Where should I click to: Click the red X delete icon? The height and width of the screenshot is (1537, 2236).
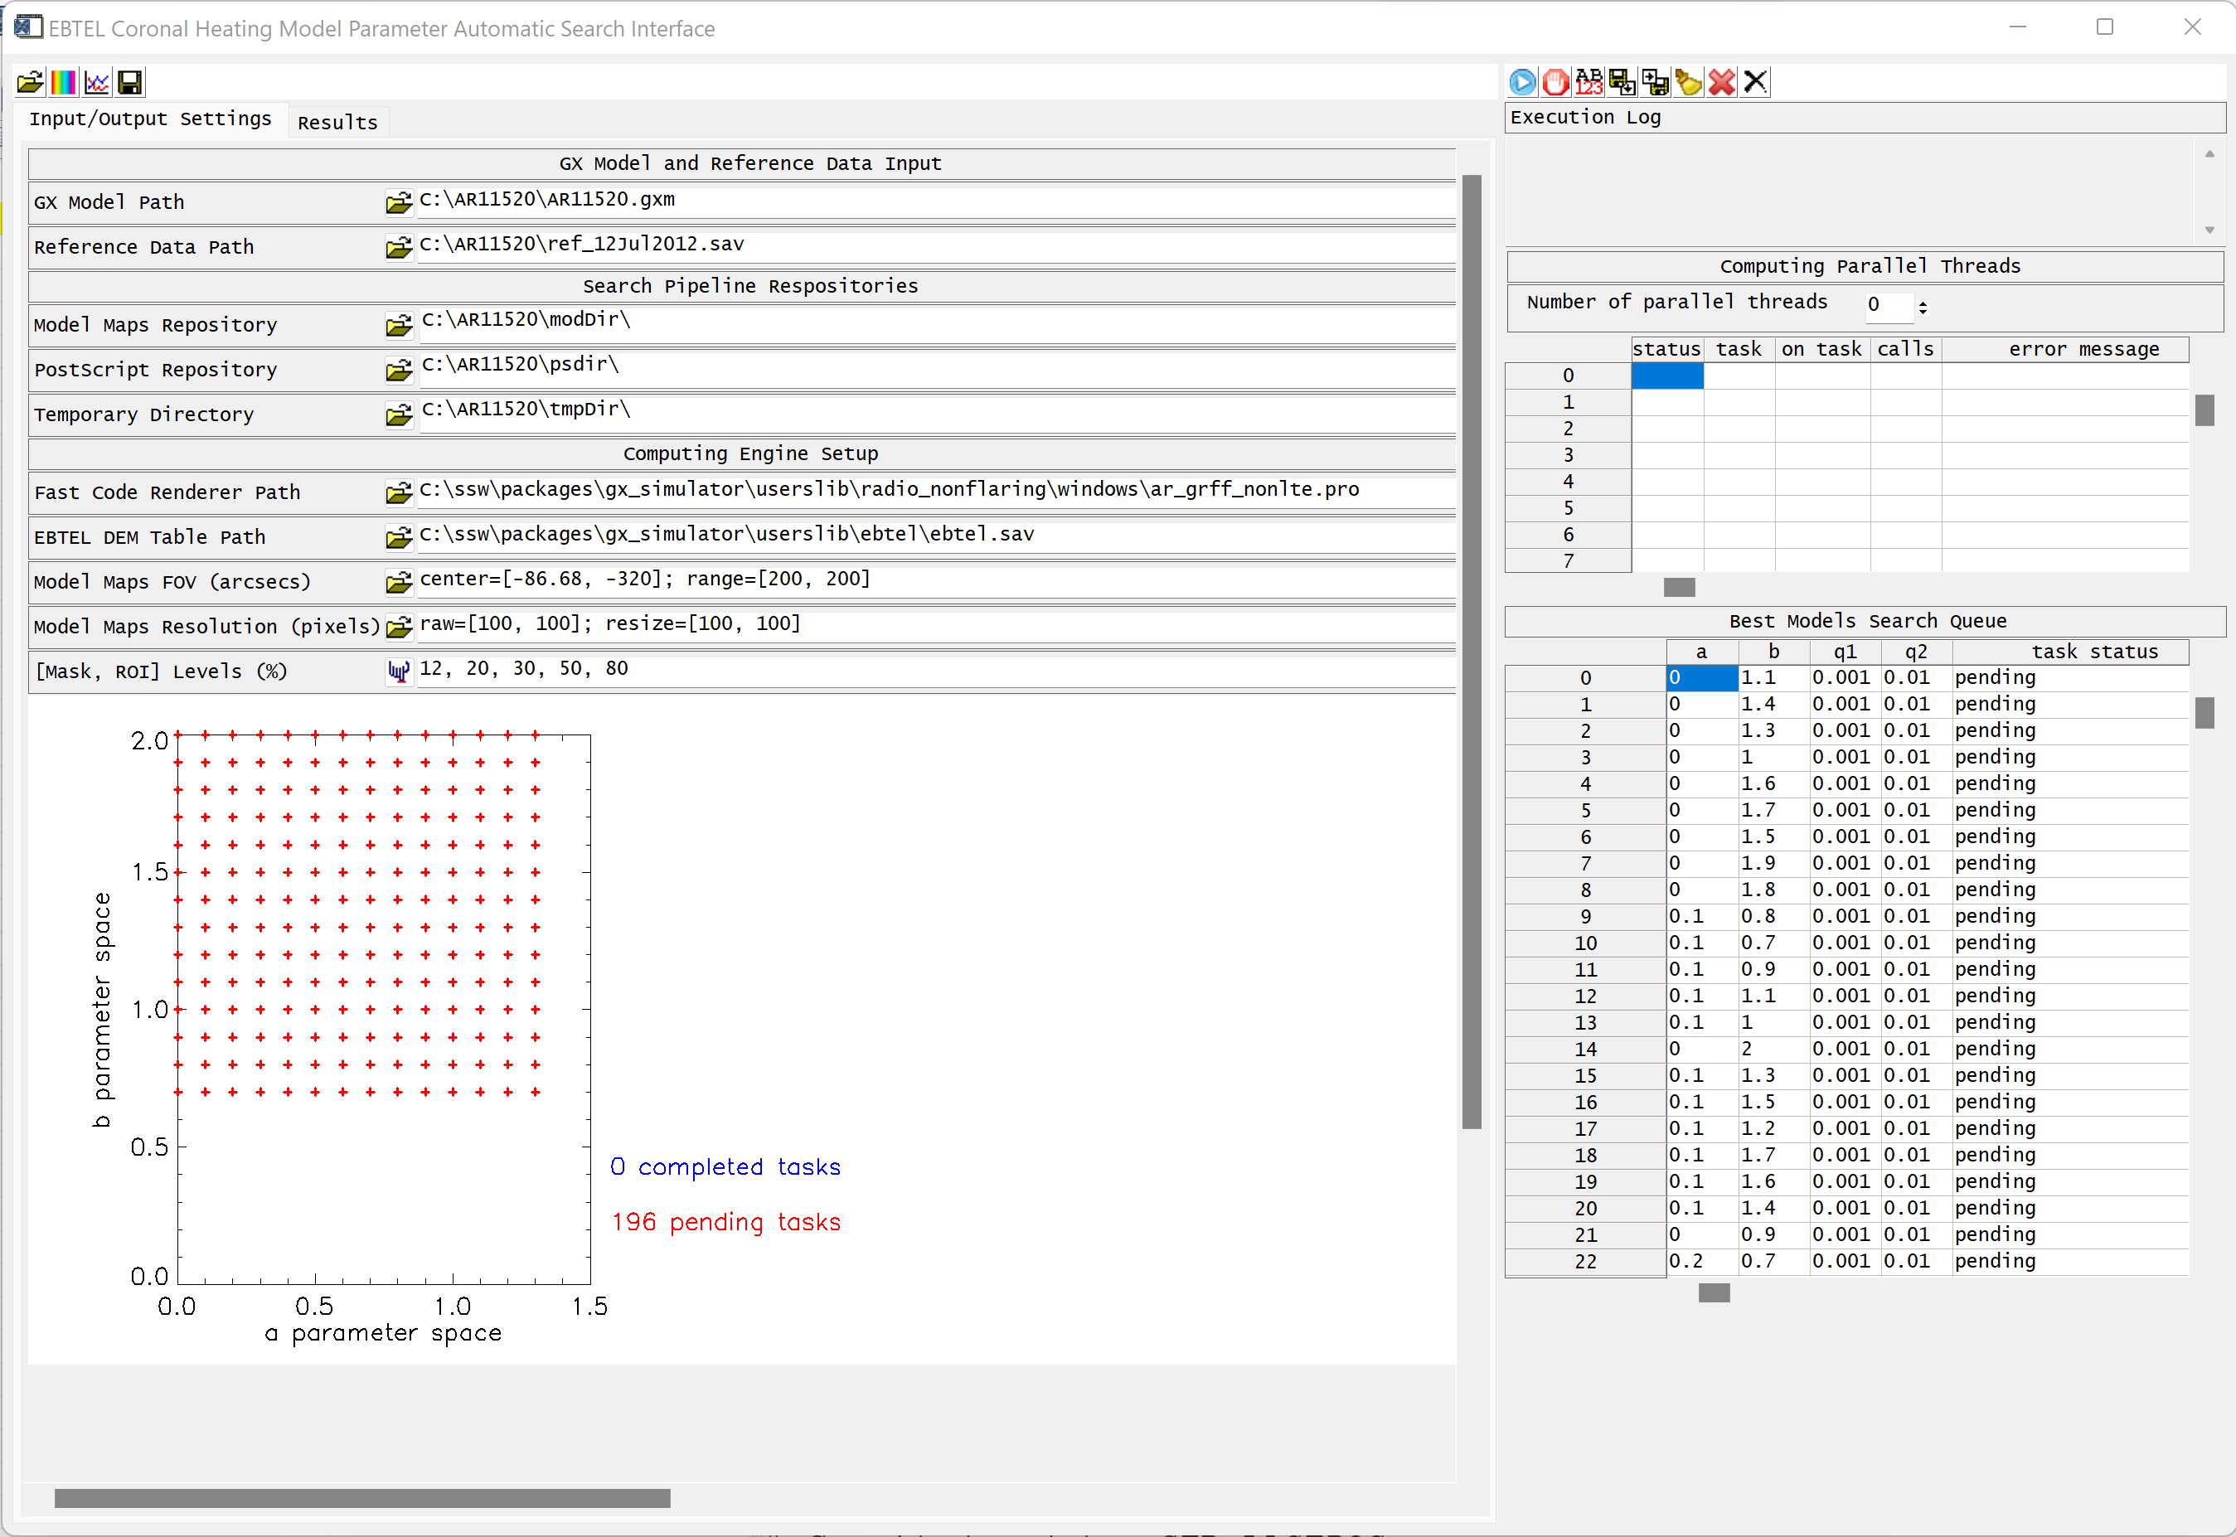point(1722,82)
